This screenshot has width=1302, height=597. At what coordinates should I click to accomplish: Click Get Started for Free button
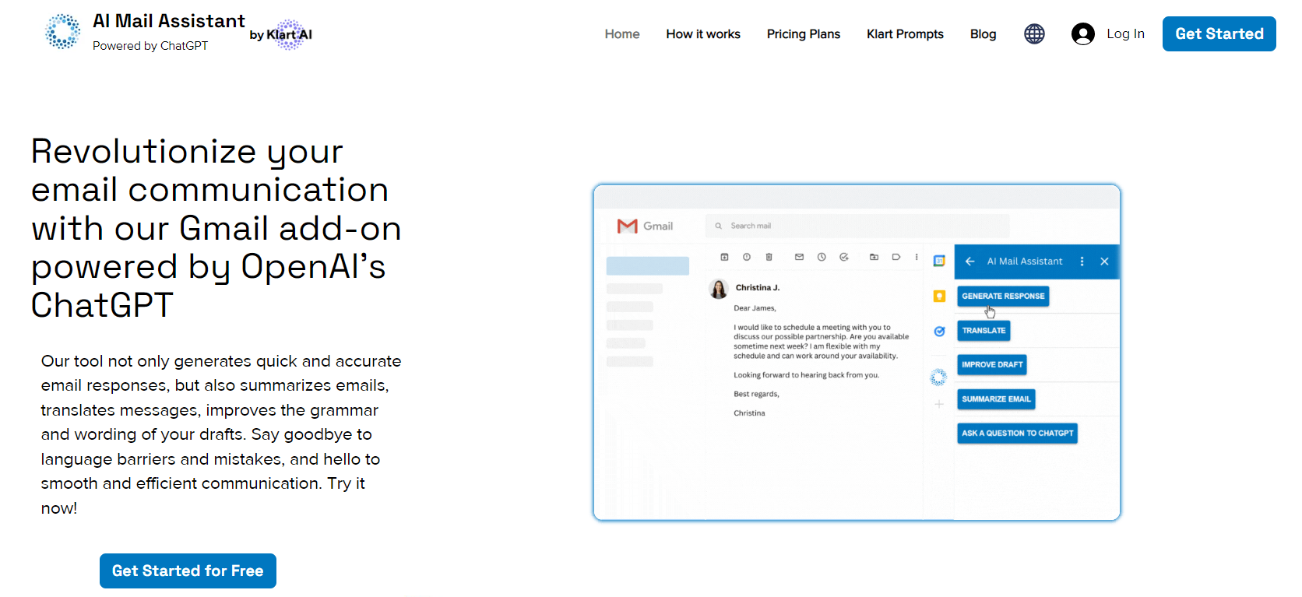coord(188,571)
